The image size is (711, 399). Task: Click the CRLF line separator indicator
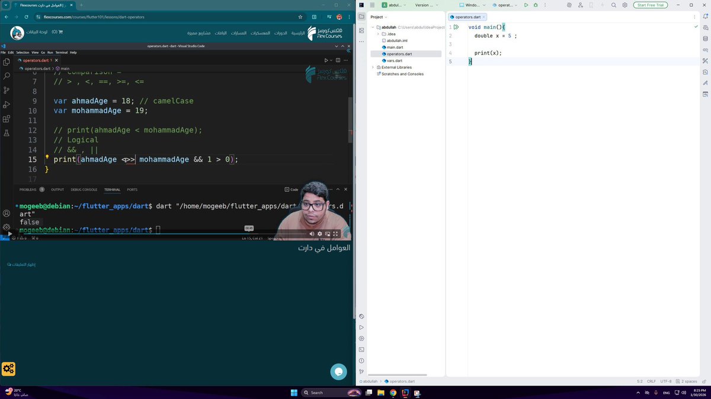point(651,381)
